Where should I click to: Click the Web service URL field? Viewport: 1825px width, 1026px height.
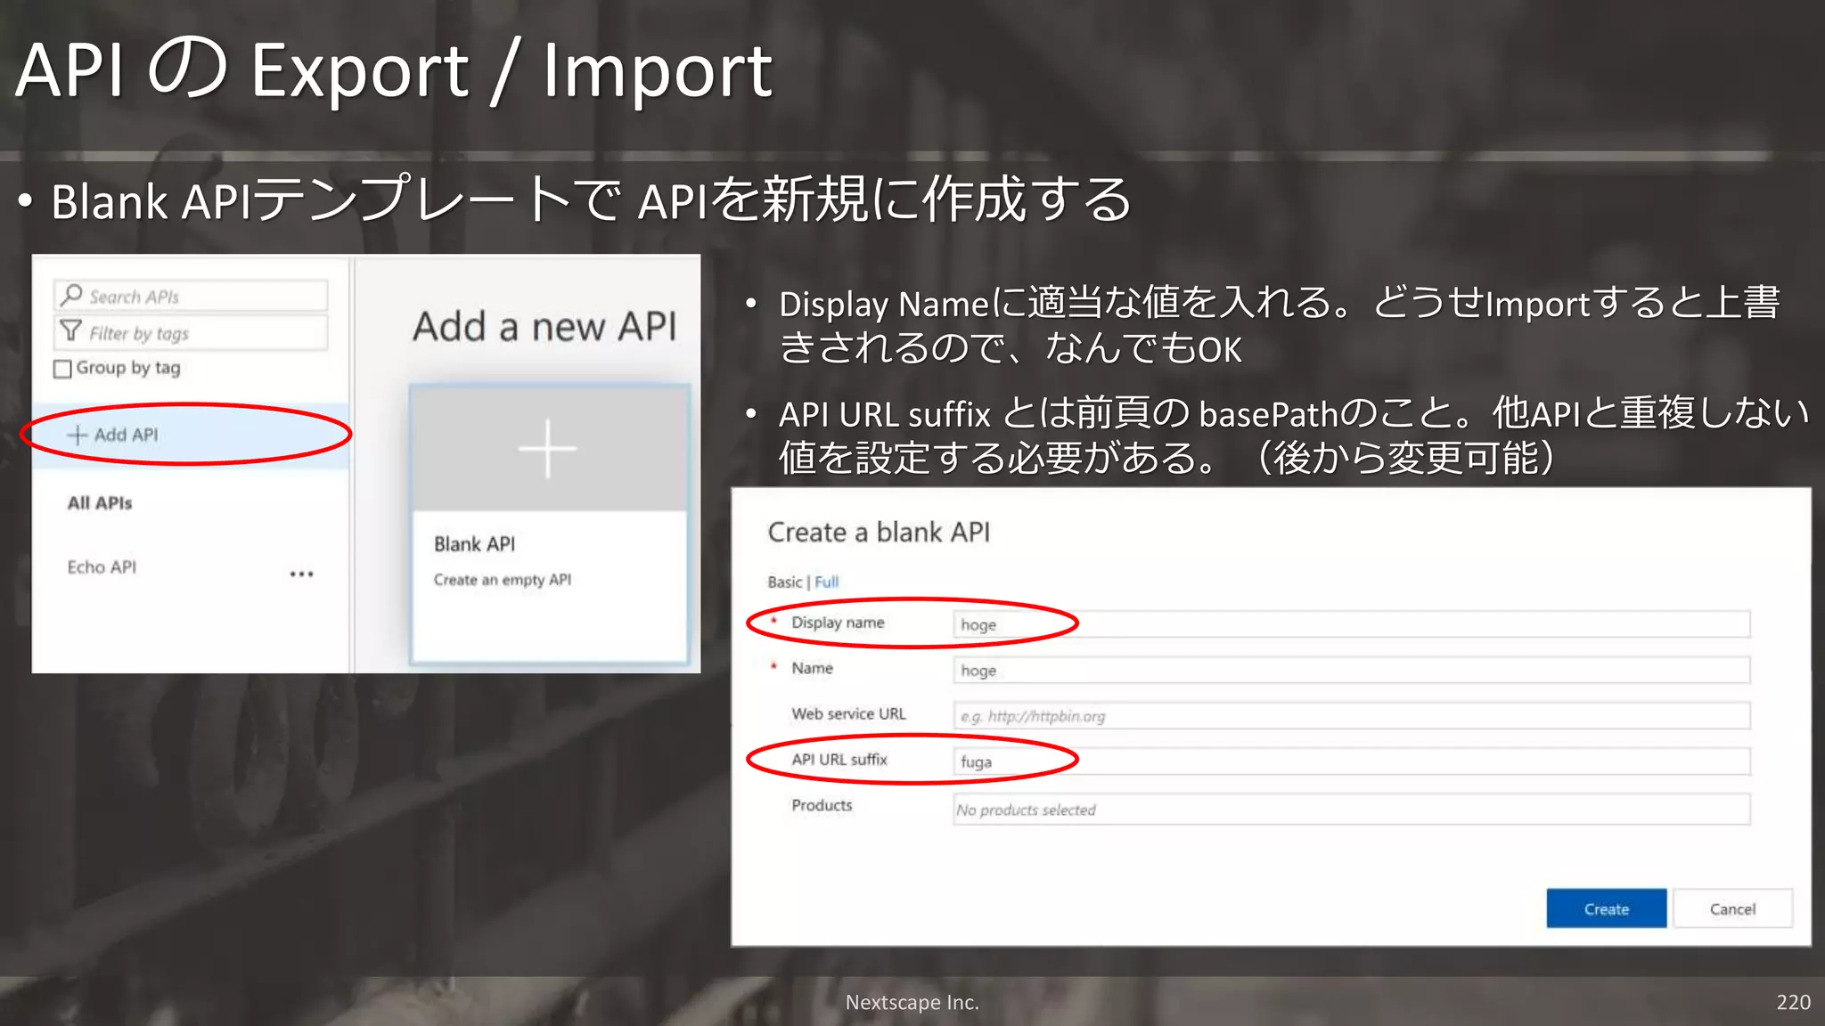point(1351,715)
